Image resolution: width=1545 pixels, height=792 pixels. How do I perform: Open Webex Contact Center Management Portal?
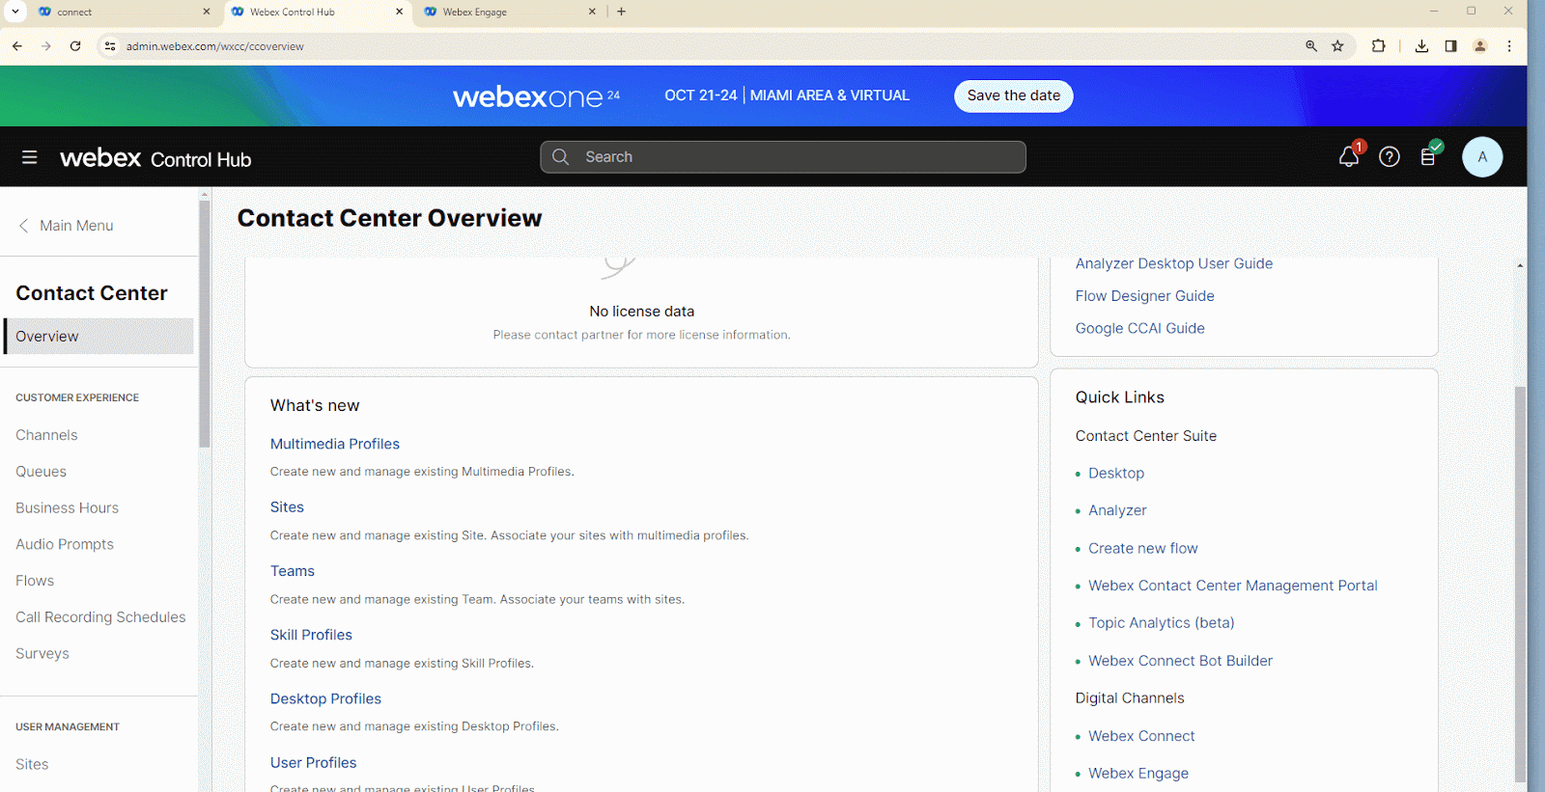(1233, 586)
